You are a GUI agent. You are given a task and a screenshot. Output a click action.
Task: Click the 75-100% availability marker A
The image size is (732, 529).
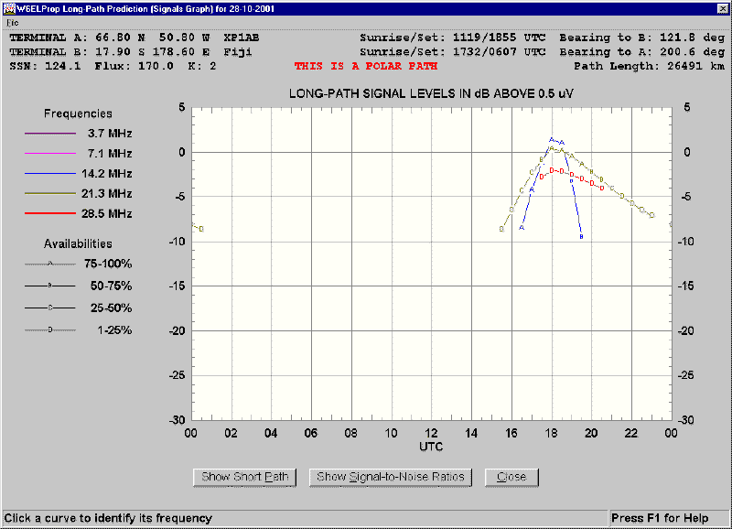tap(50, 264)
